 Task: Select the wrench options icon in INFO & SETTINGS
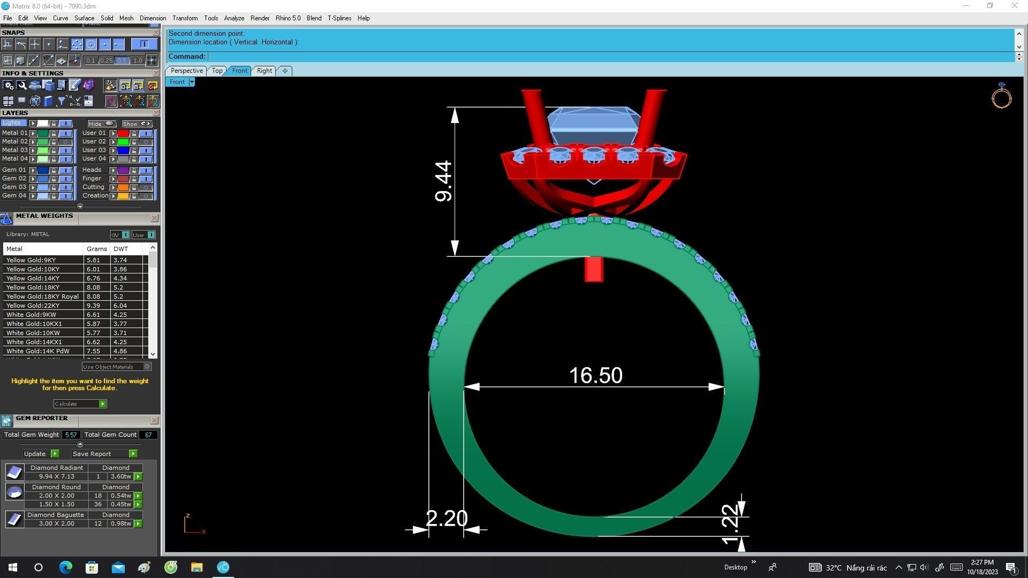(x=21, y=86)
